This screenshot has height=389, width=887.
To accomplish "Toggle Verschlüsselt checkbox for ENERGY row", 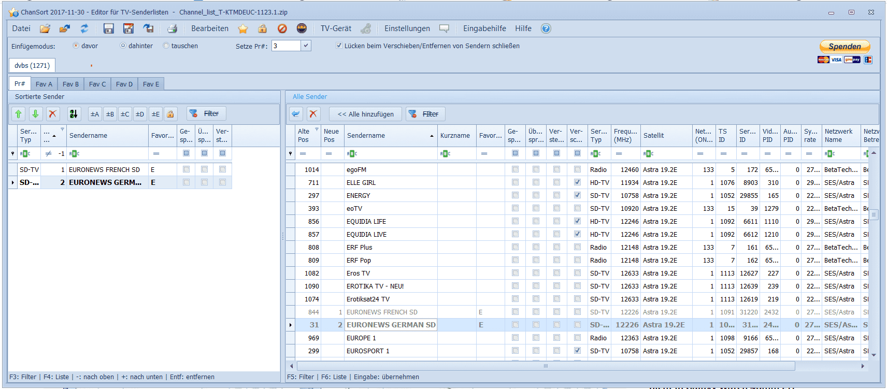I will pos(577,195).
